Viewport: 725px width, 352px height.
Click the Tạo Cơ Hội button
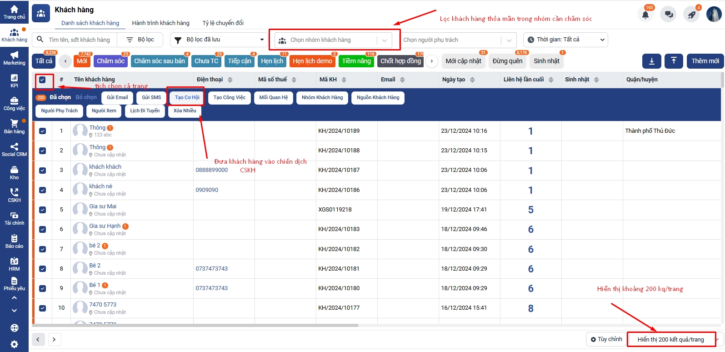click(x=187, y=97)
